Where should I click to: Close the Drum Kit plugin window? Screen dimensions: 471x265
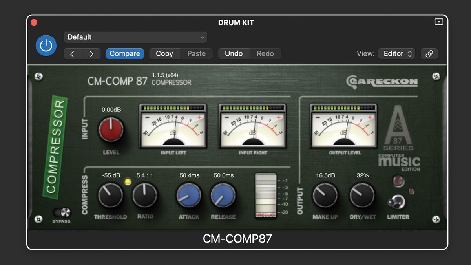click(x=34, y=22)
